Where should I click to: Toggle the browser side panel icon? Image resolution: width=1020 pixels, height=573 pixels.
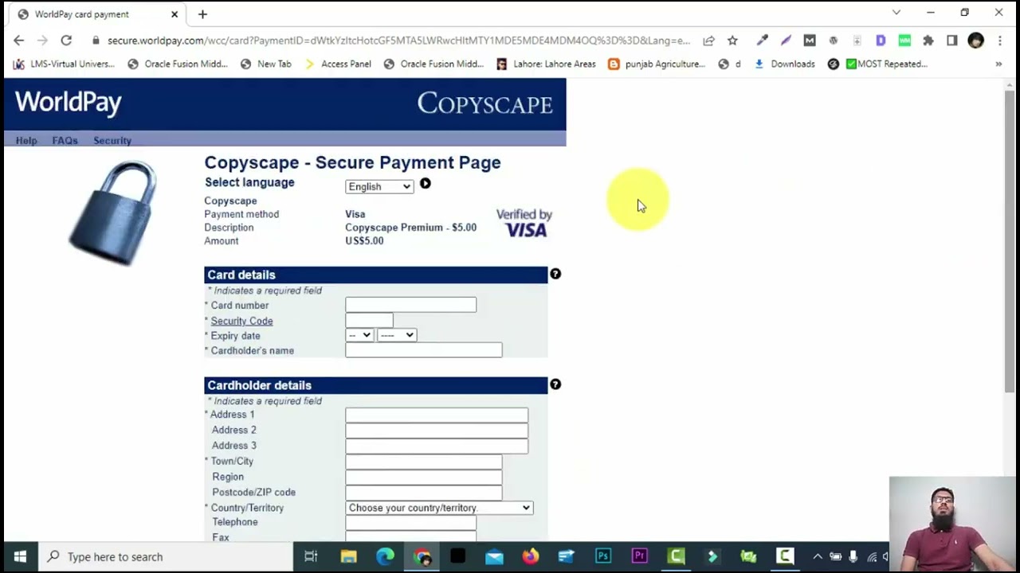pos(952,41)
